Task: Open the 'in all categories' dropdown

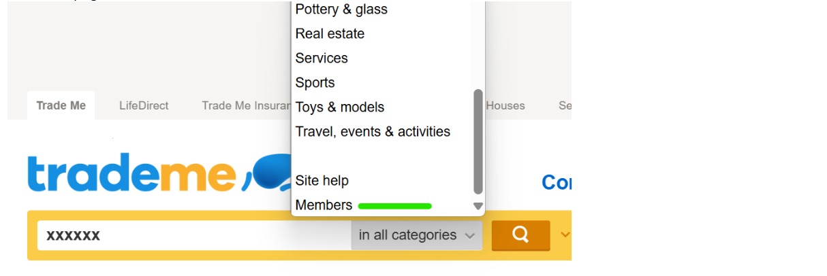Action: click(x=416, y=235)
